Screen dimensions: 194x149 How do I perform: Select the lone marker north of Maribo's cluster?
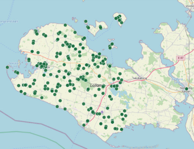click(x=120, y=74)
